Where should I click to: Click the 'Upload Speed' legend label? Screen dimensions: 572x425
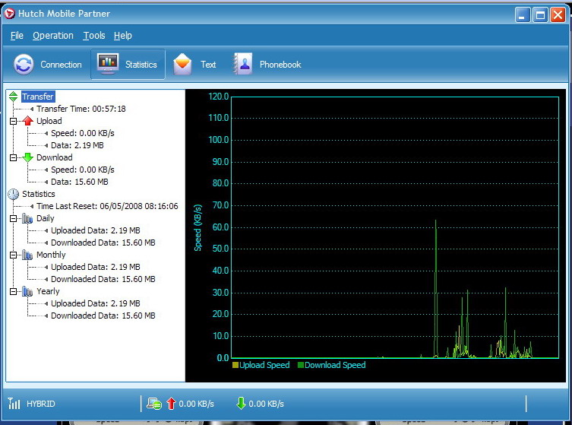[x=264, y=365]
